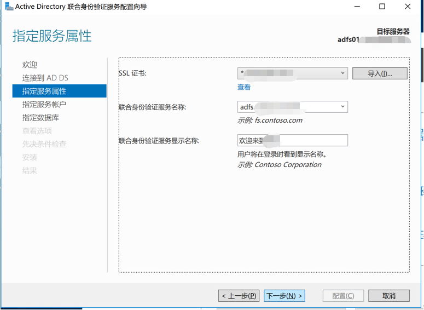Click the SSL 证书 label
This screenshot has width=424, height=310.
pyautogui.click(x=132, y=73)
